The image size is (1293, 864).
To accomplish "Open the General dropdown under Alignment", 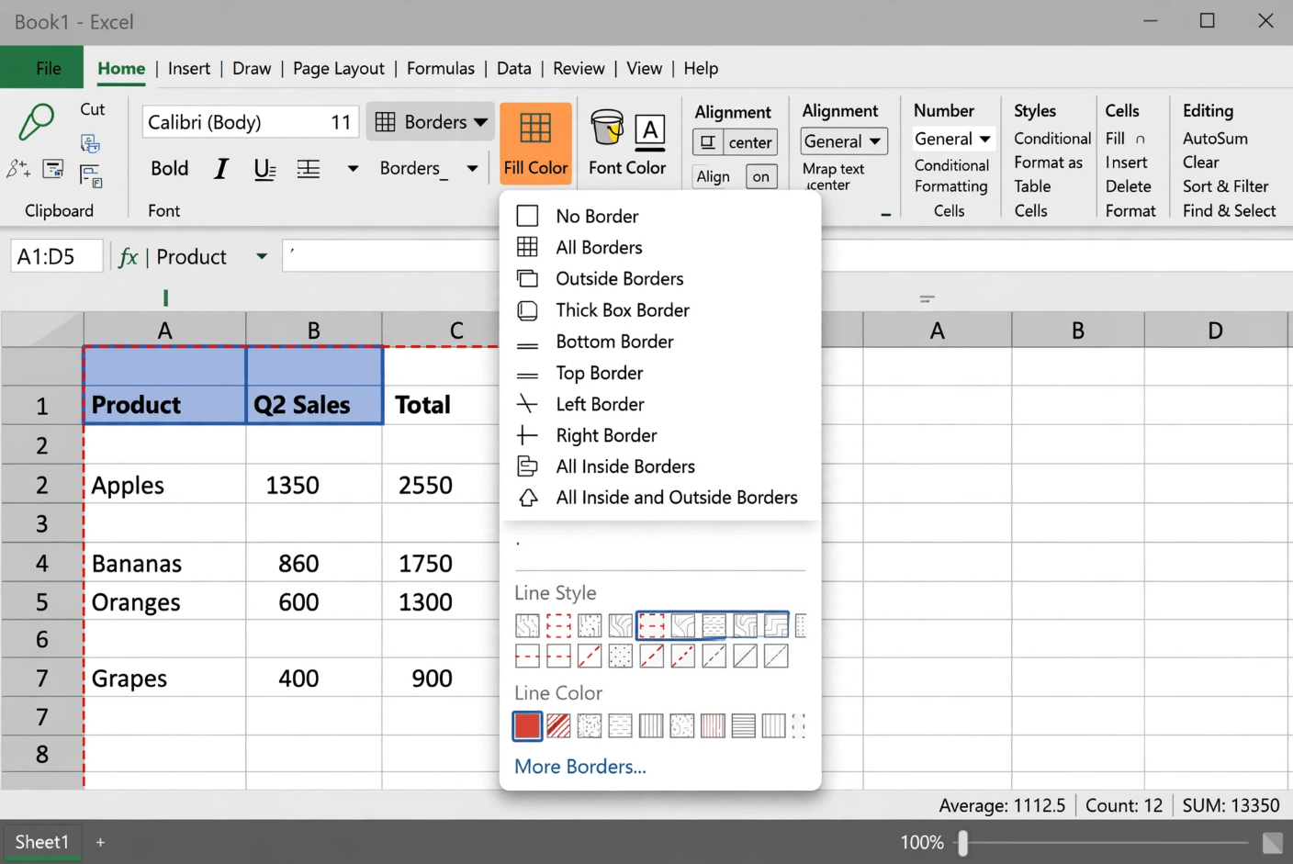I will coord(844,141).
